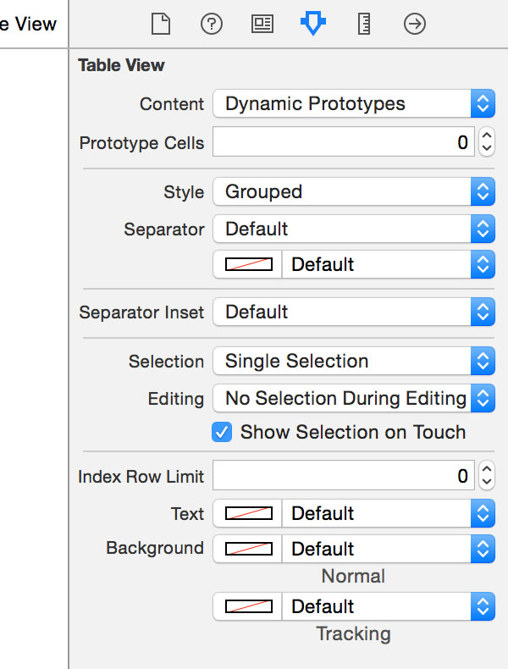
Task: Open the Background Normal color dropdown
Action: pyautogui.click(x=389, y=549)
